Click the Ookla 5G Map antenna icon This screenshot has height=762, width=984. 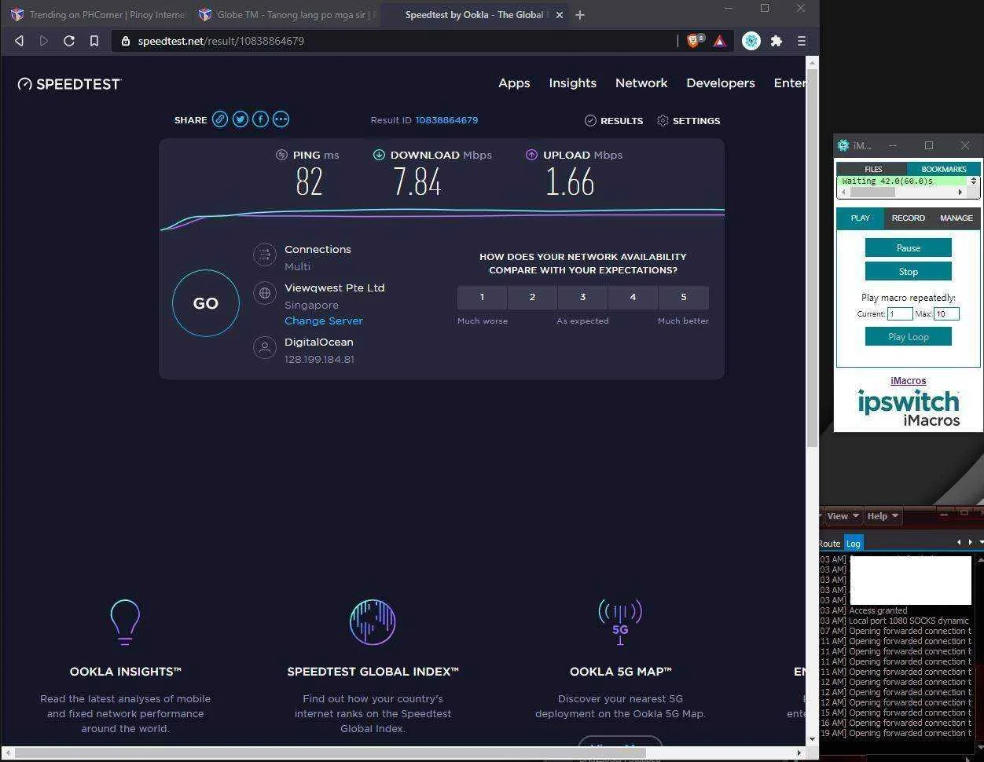point(620,622)
